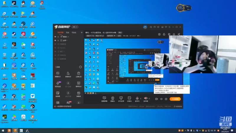Show the last greyed source in the list
This screenshot has height=133, width=236.
[55, 59]
